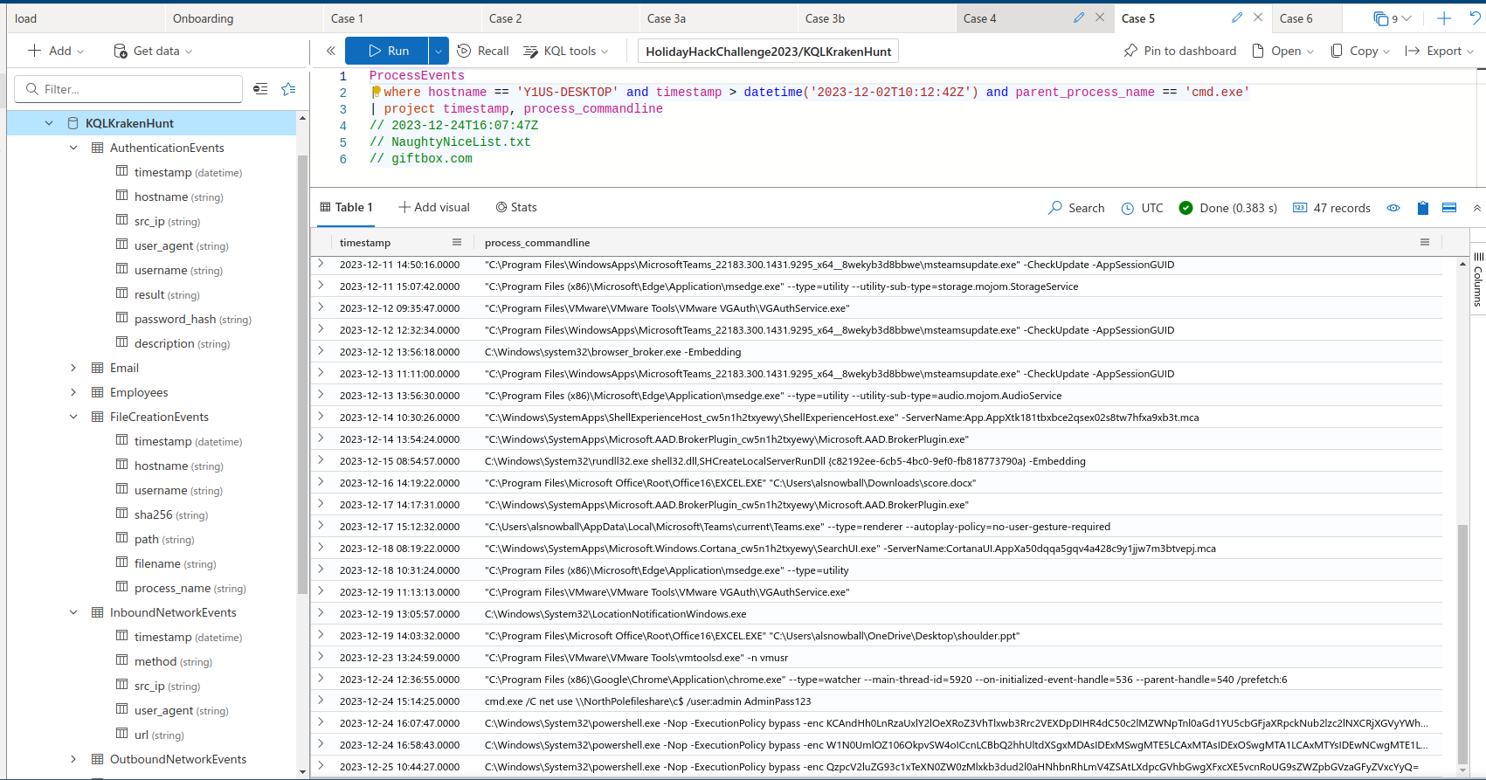Close the Case 5 tab
1486x780 pixels.
click(1258, 17)
